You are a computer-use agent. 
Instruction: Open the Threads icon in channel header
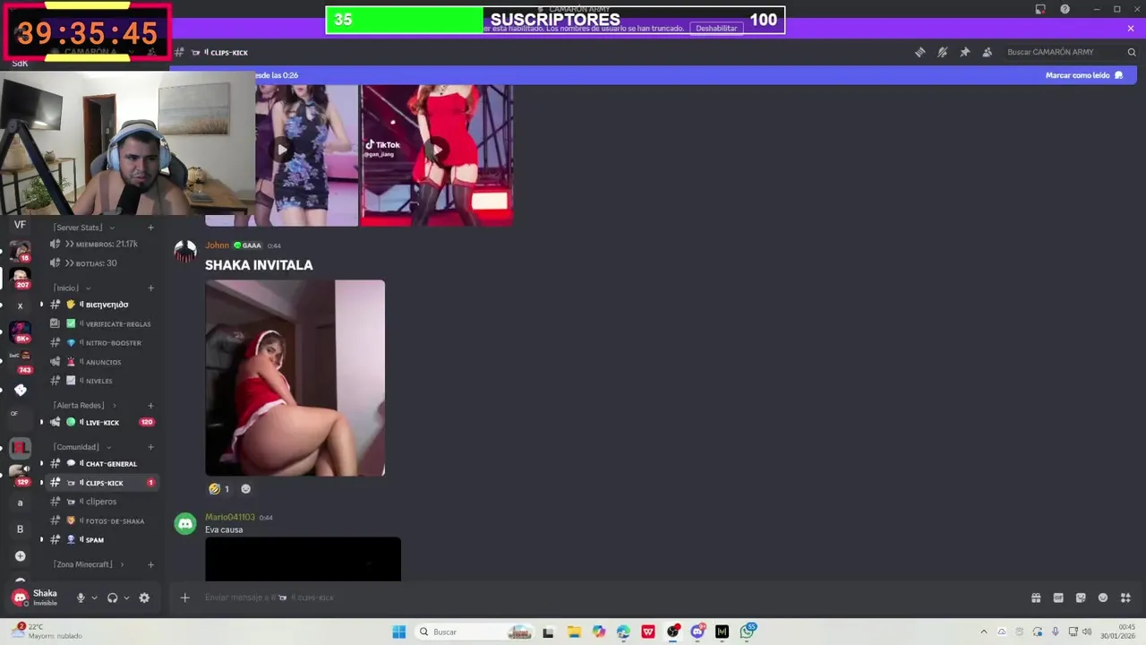919,52
